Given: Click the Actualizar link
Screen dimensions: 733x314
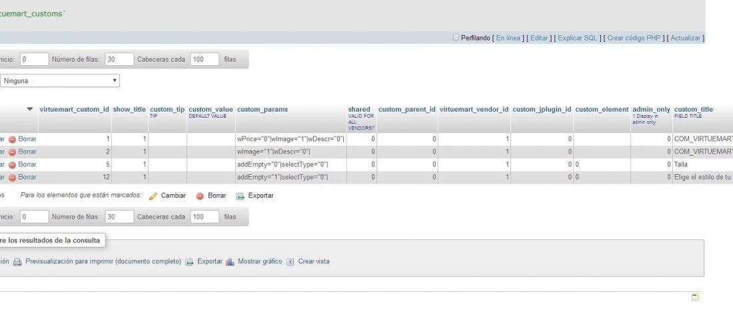Looking at the screenshot, I should [x=685, y=39].
